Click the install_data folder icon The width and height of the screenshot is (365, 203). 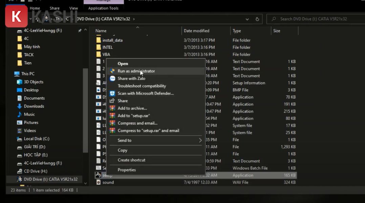pos(99,40)
